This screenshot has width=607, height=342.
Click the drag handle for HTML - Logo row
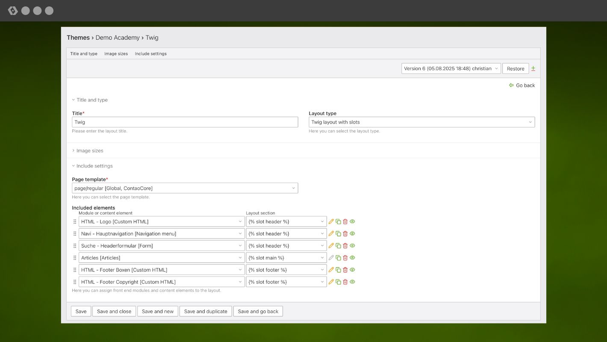tap(75, 221)
